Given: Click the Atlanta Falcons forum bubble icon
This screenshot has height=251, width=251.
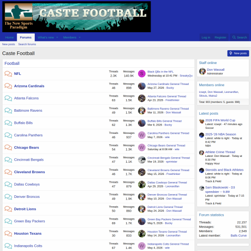Looking at the screenshot, I should (8, 98).
